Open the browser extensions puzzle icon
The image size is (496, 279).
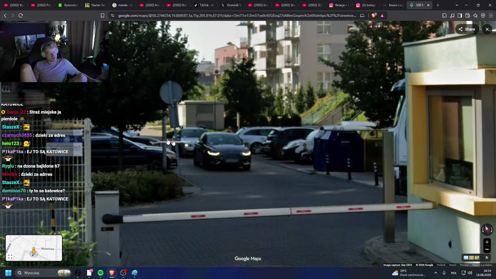(444, 15)
